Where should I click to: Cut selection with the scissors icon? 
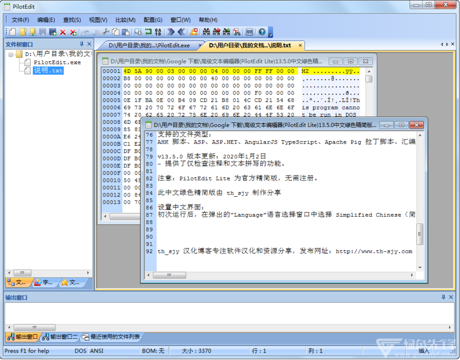pos(106,32)
